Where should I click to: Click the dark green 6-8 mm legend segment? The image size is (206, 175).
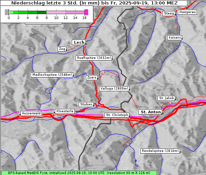[x=42, y=12]
